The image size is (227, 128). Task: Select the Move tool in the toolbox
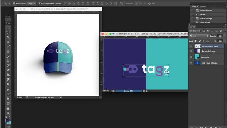click(x=8, y=23)
